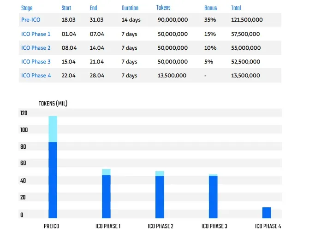The width and height of the screenshot is (315, 234).
Task: Select the 5% bonus cell
Action: [208, 62]
